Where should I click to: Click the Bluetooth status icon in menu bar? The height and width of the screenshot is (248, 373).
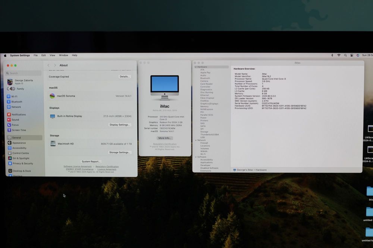(332, 55)
